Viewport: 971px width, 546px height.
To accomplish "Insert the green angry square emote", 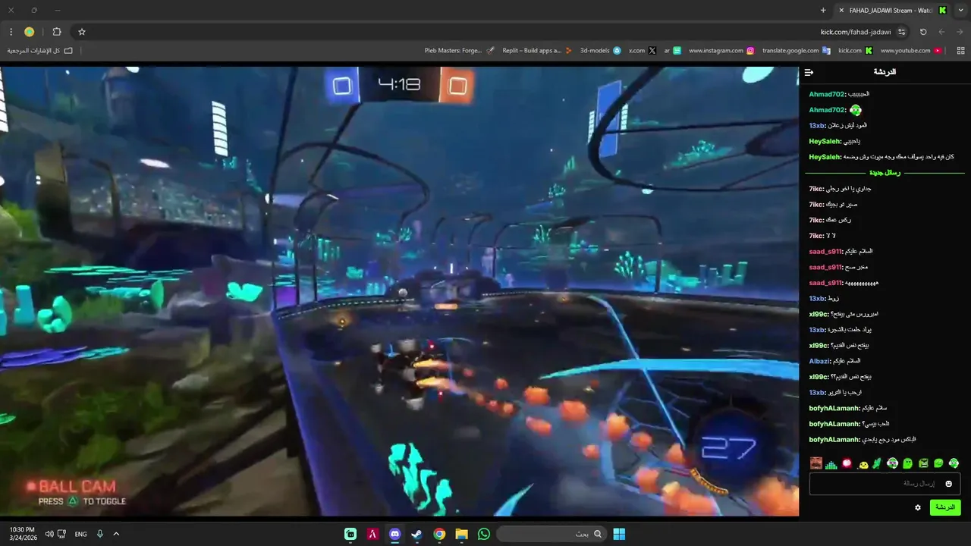I will tap(923, 463).
